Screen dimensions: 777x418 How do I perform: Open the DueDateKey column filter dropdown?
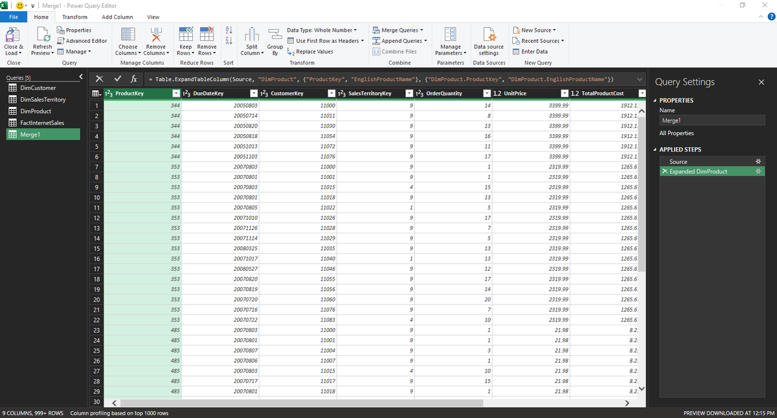255,94
